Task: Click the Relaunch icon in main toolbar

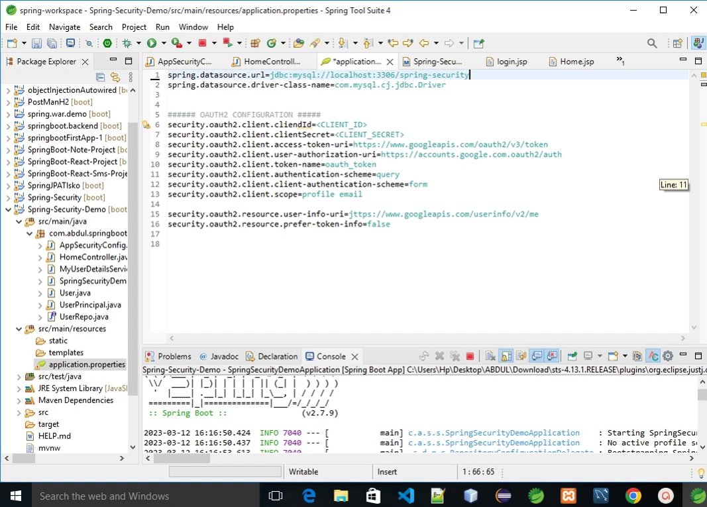Action: [x=228, y=43]
